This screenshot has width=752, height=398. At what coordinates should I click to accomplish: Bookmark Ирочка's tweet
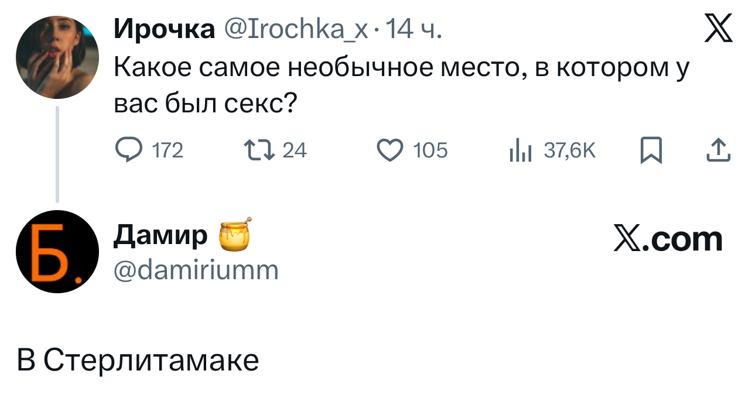651,151
